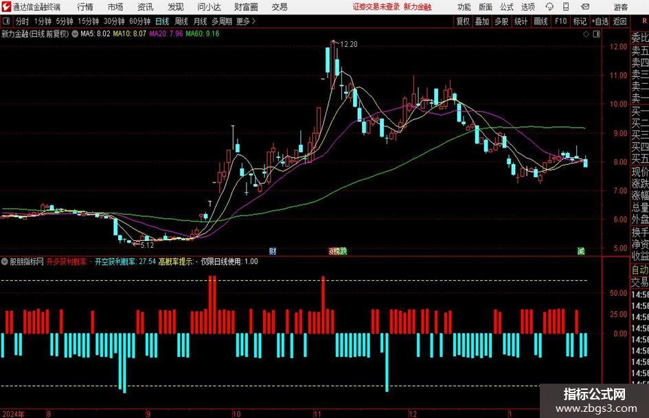Switch to 15分钟 period

[x=88, y=21]
